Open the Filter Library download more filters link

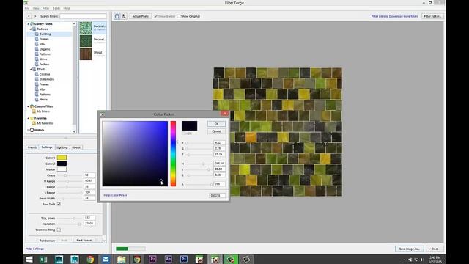(x=394, y=16)
